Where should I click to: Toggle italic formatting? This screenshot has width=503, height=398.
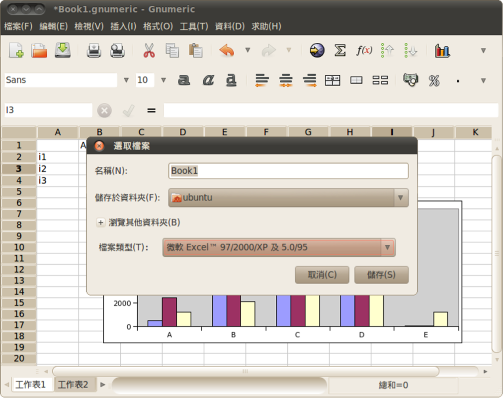coord(208,80)
